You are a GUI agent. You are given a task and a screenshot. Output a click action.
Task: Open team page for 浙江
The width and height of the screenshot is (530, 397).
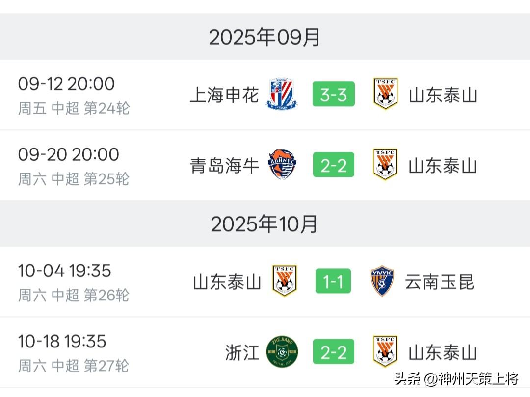pyautogui.click(x=242, y=353)
